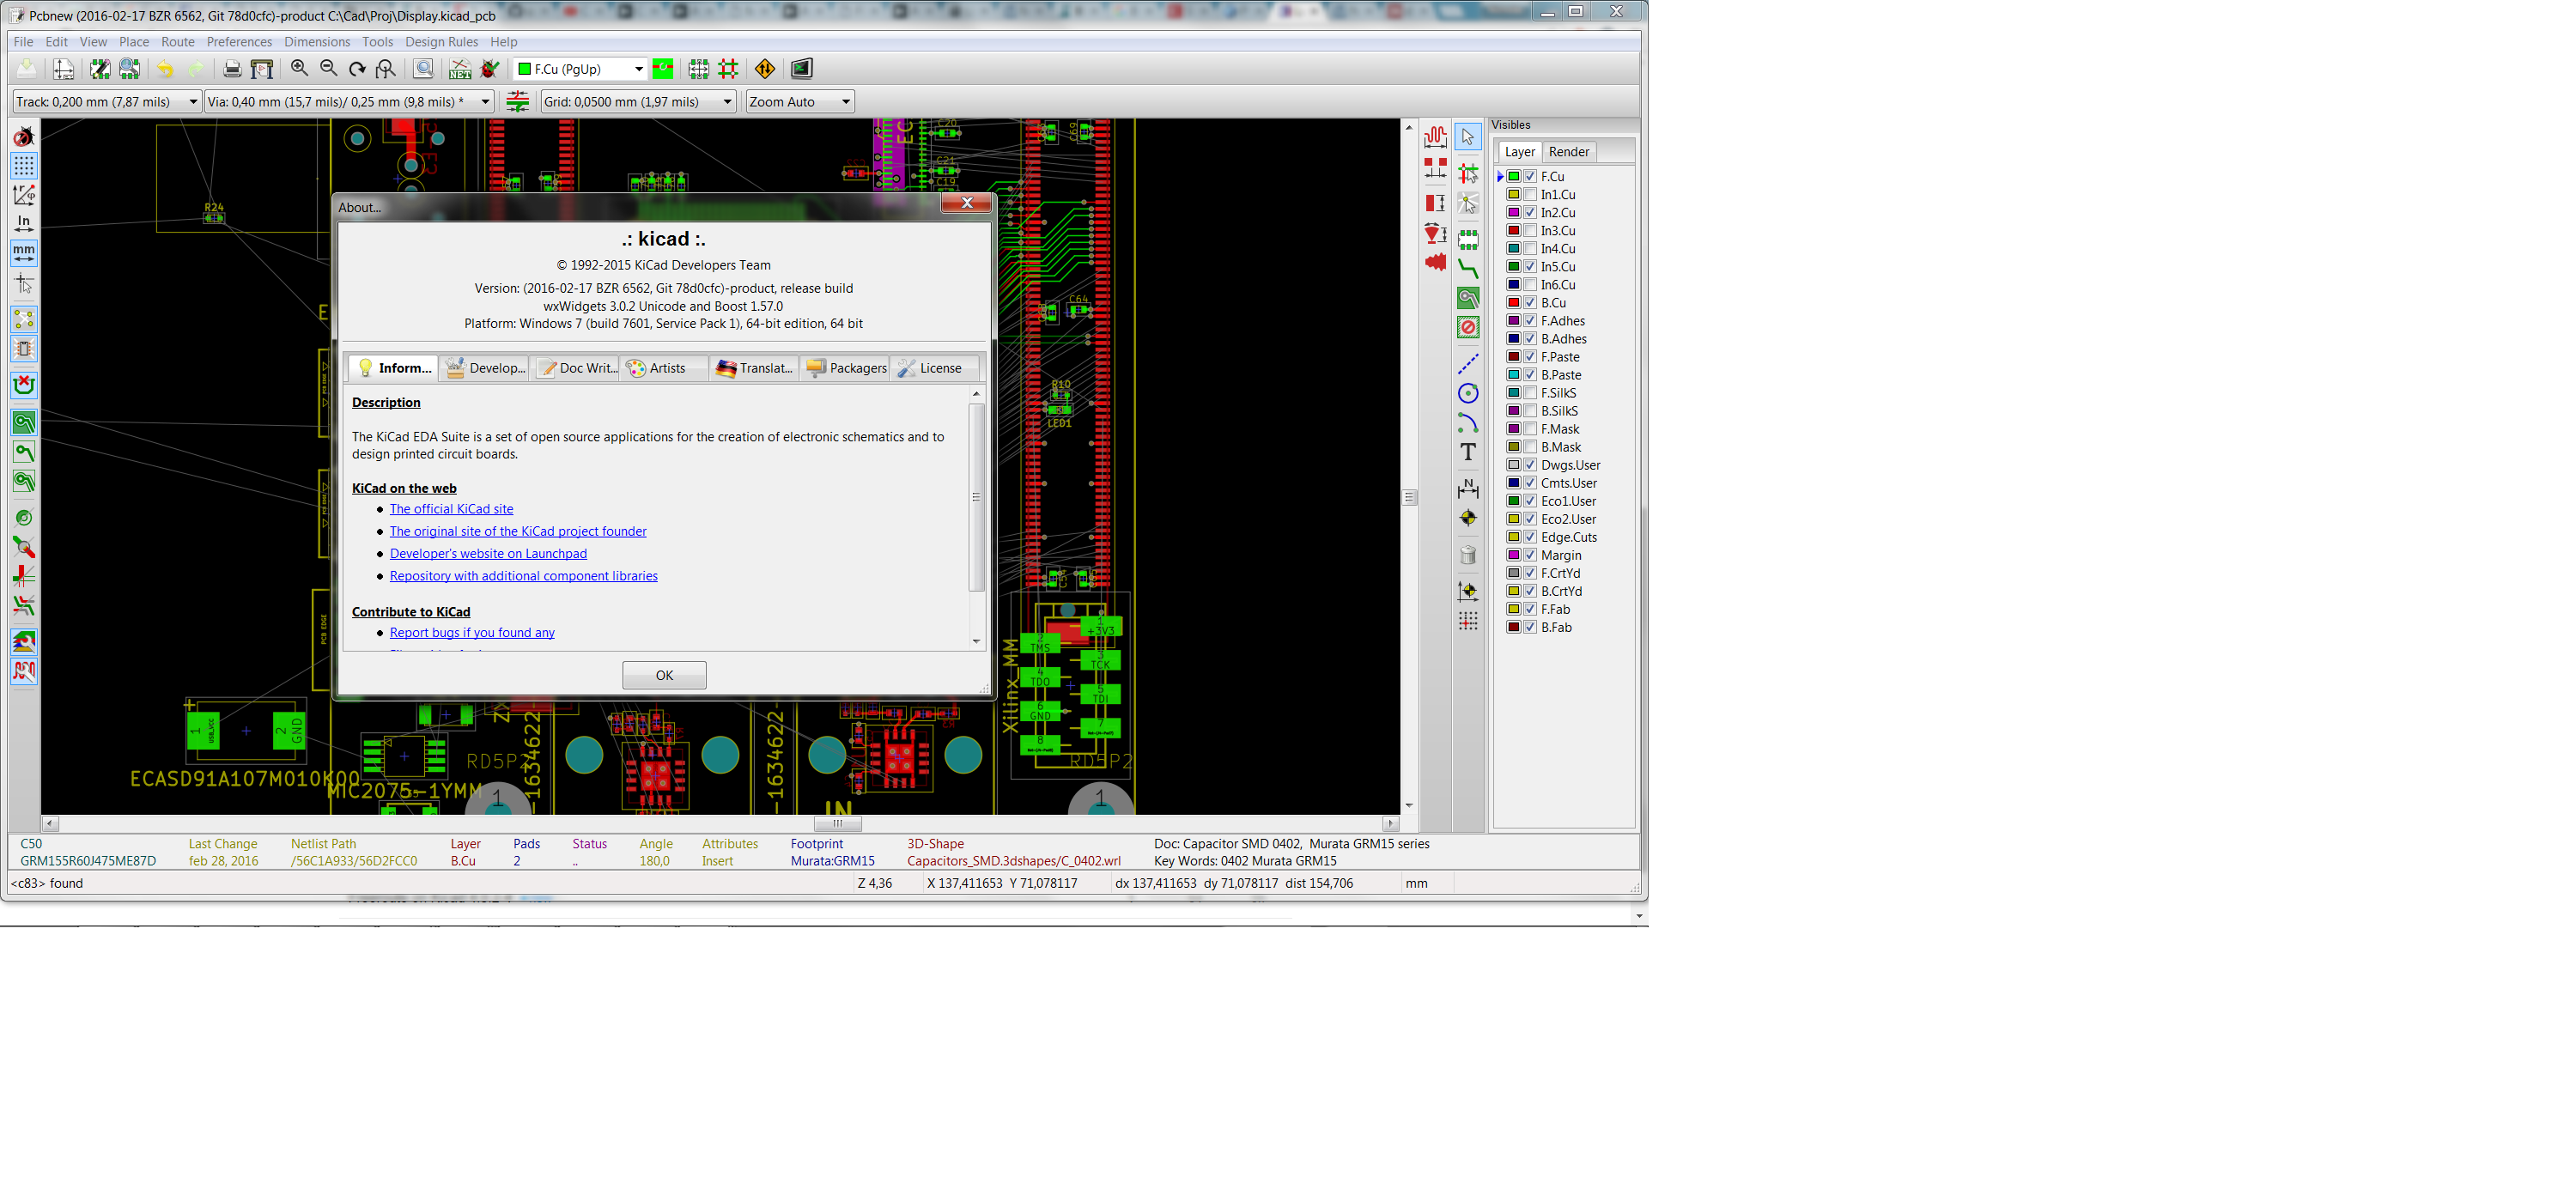Open the F.Cu (PgUp) layer selector

pos(580,69)
